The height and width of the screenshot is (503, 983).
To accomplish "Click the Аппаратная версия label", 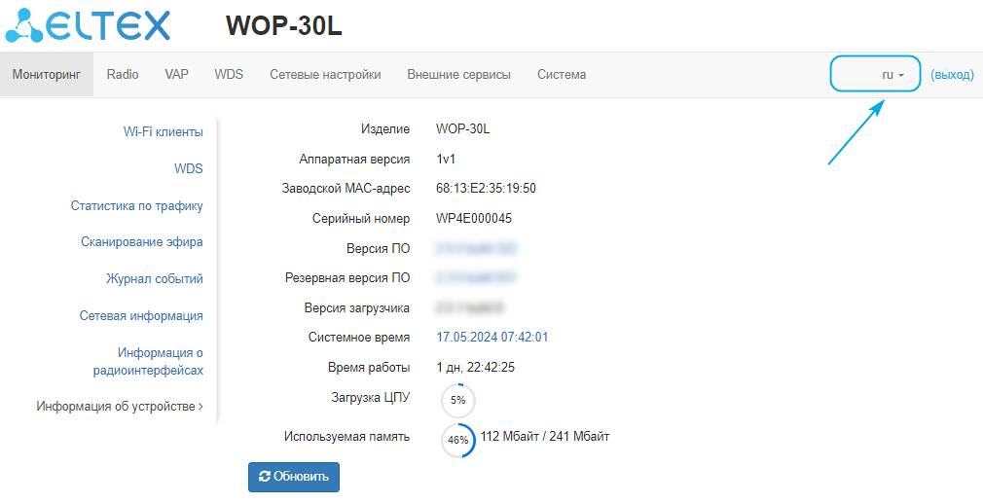I will pos(354,160).
